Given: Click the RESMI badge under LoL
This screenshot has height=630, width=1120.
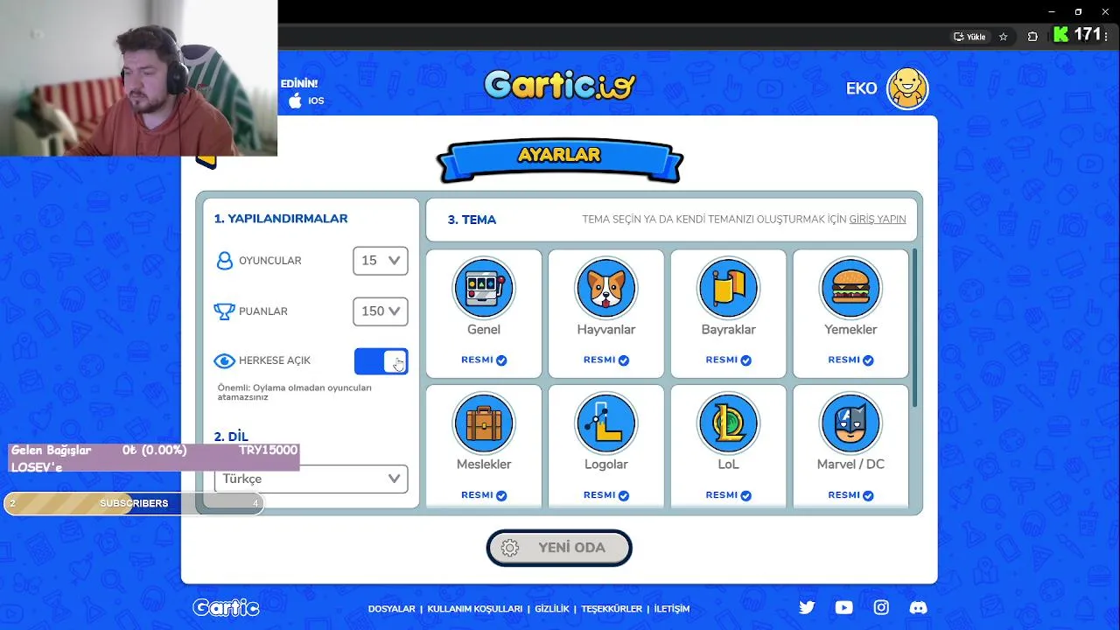Looking at the screenshot, I should (x=729, y=495).
